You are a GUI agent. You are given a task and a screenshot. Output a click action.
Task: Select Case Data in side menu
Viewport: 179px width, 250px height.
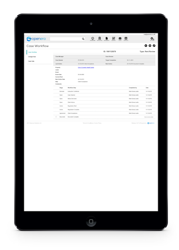click(31, 61)
